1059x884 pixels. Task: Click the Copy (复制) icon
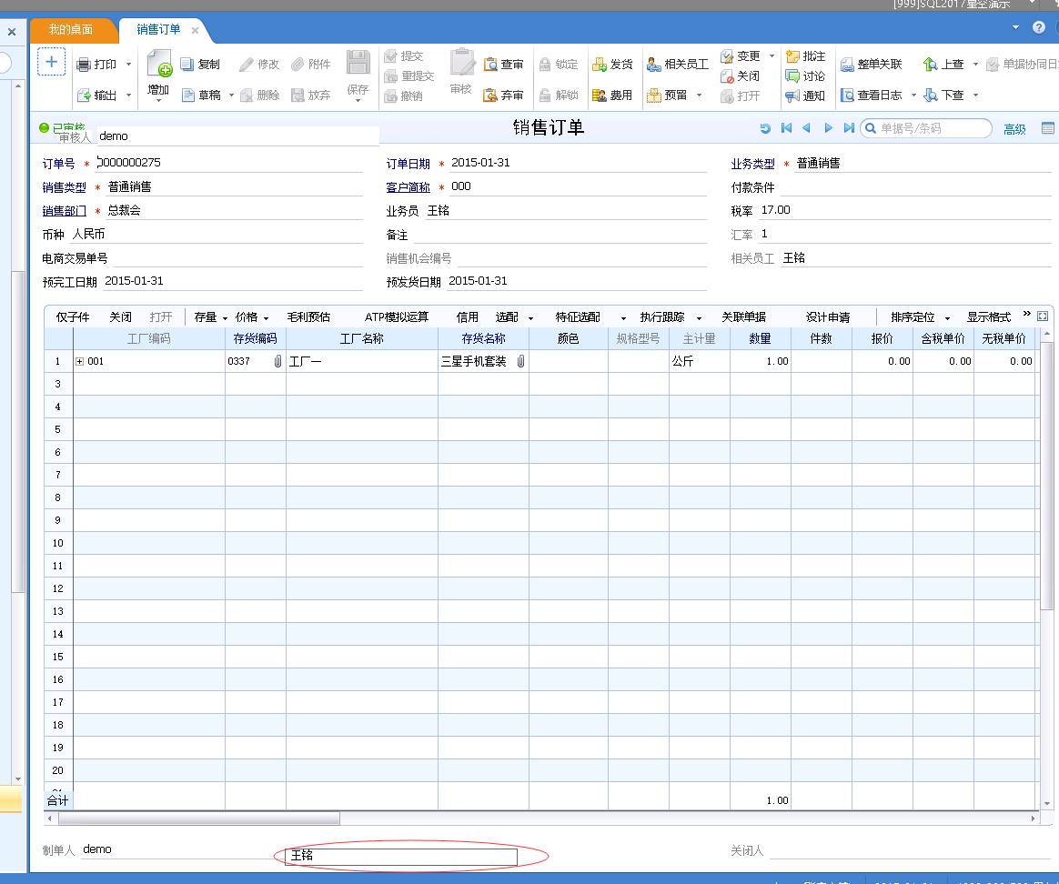[187, 65]
